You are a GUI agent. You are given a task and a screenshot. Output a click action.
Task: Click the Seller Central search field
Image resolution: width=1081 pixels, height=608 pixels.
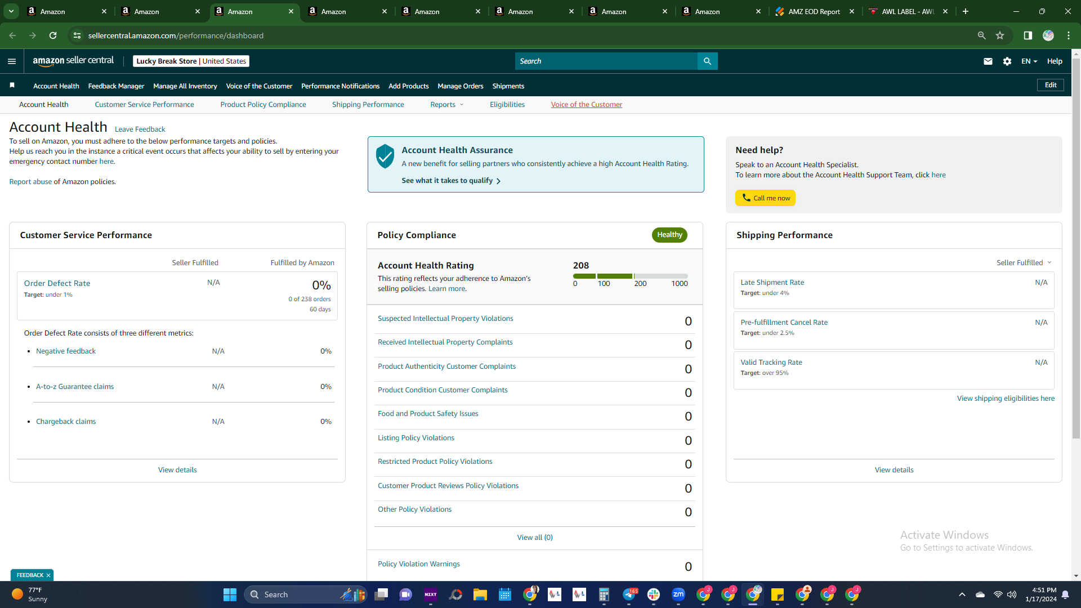[606, 61]
